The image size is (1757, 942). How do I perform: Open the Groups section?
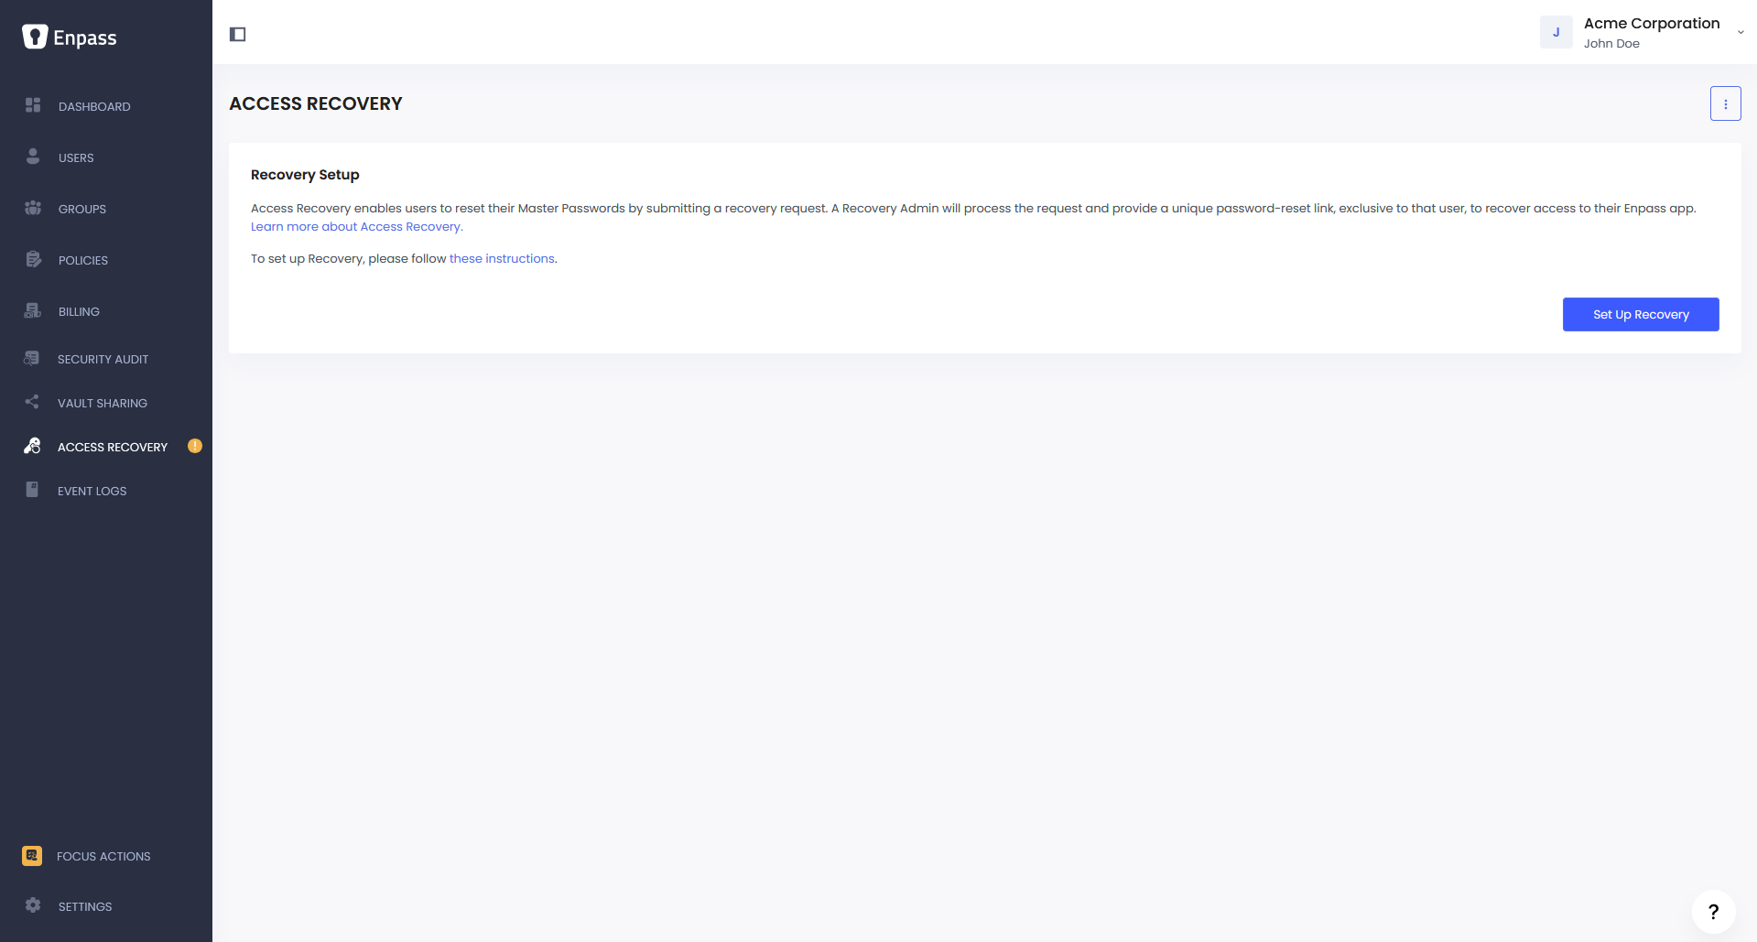(82, 209)
